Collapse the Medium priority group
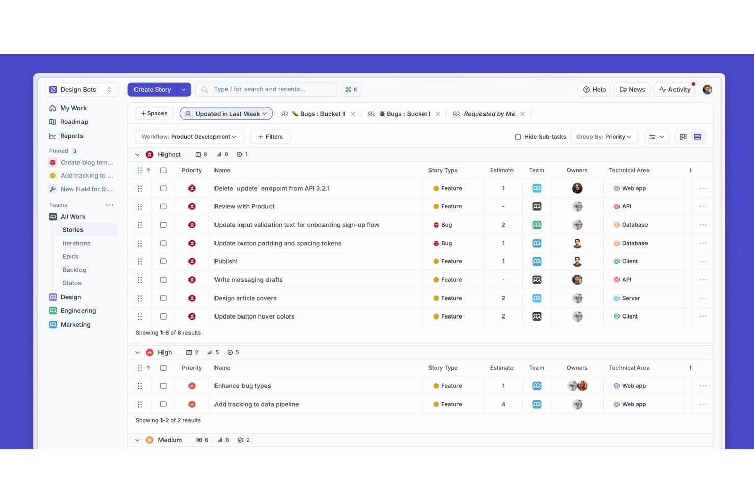754x503 pixels. point(137,440)
